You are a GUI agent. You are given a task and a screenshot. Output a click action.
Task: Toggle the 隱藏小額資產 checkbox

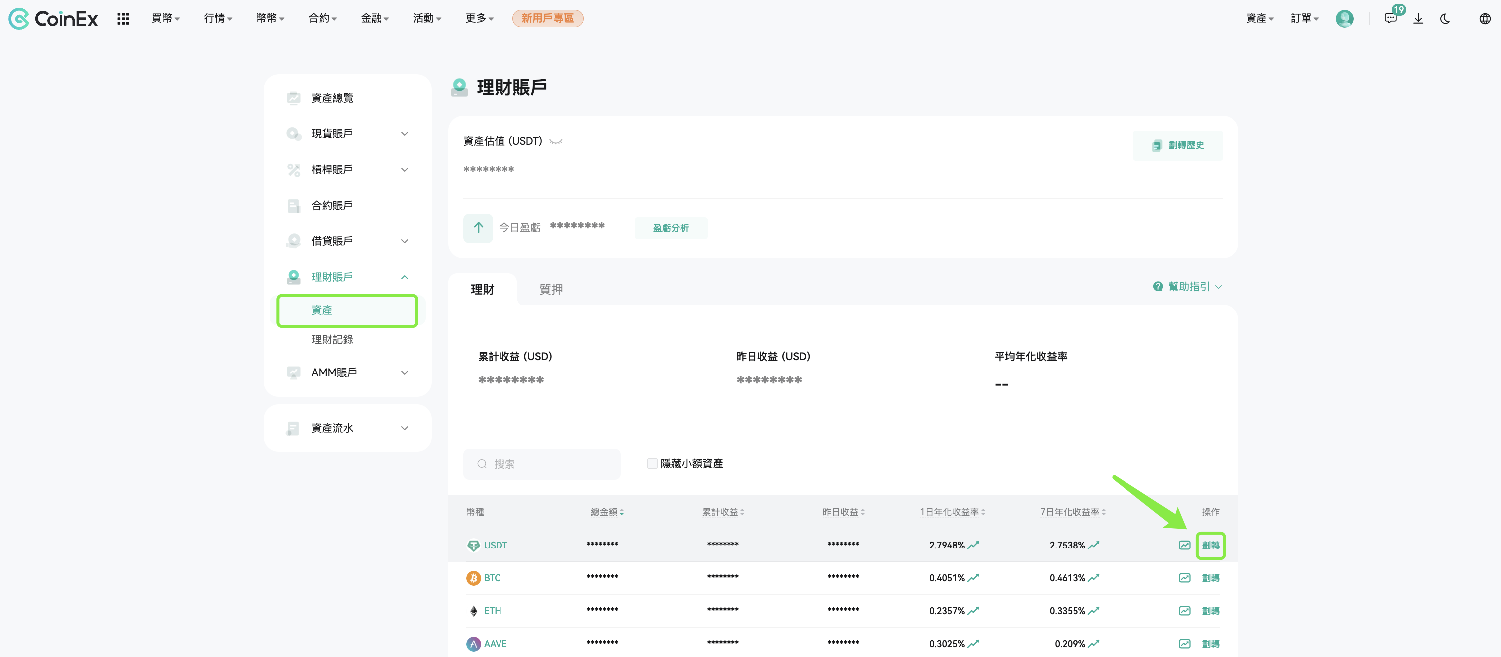pos(652,463)
